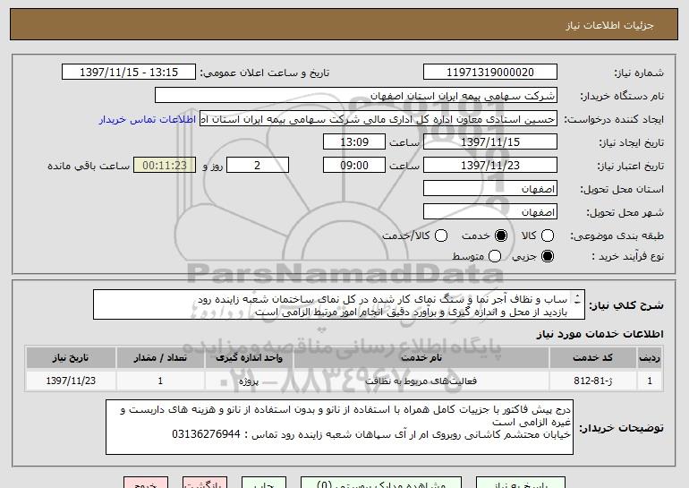Click the countdown timer 00:11:23
Screen dimensions: 689x488
165,166
